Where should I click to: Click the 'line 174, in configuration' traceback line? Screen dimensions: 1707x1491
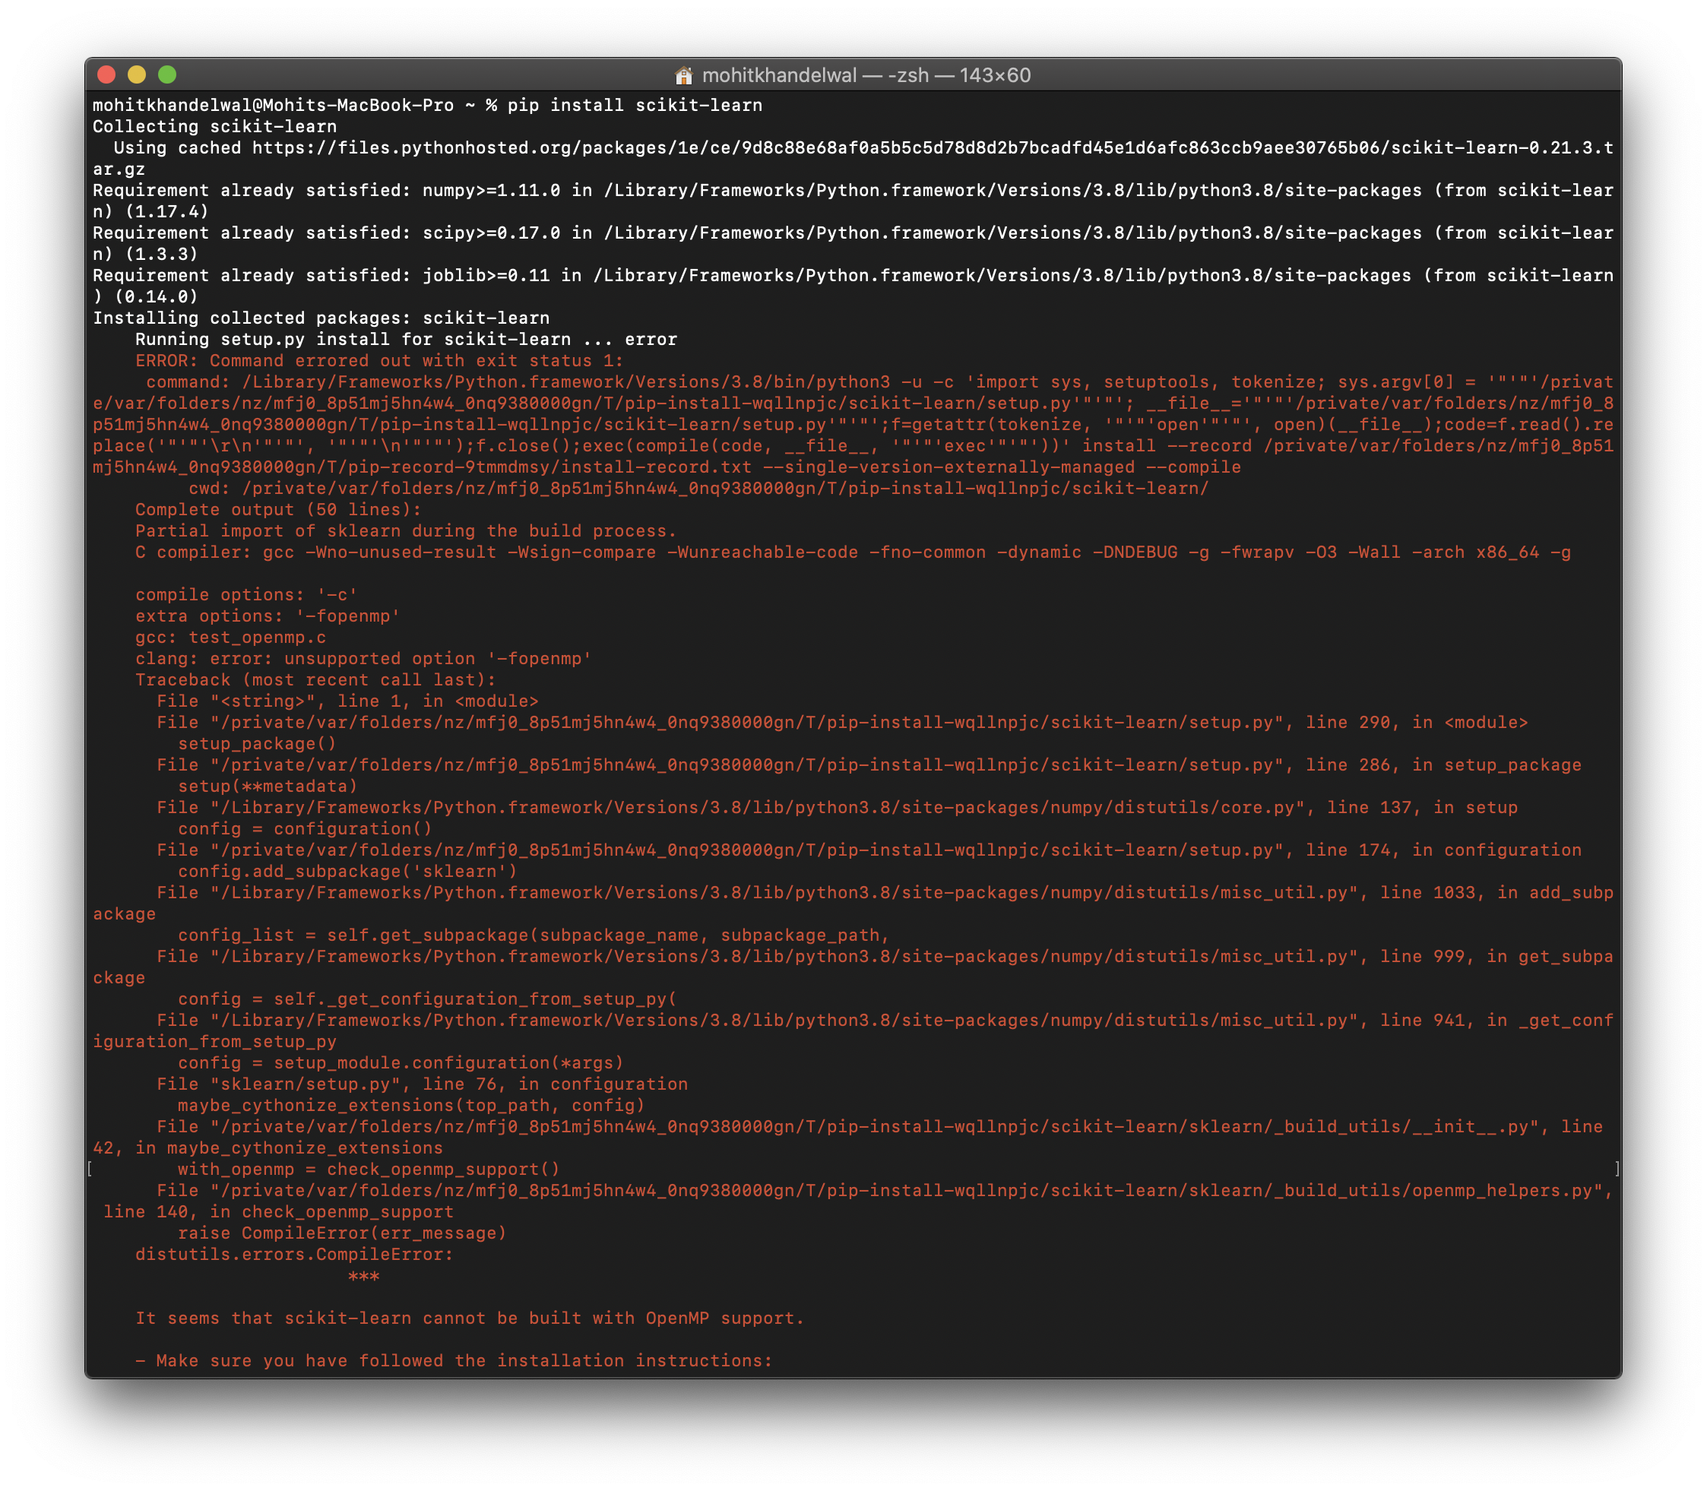[869, 850]
